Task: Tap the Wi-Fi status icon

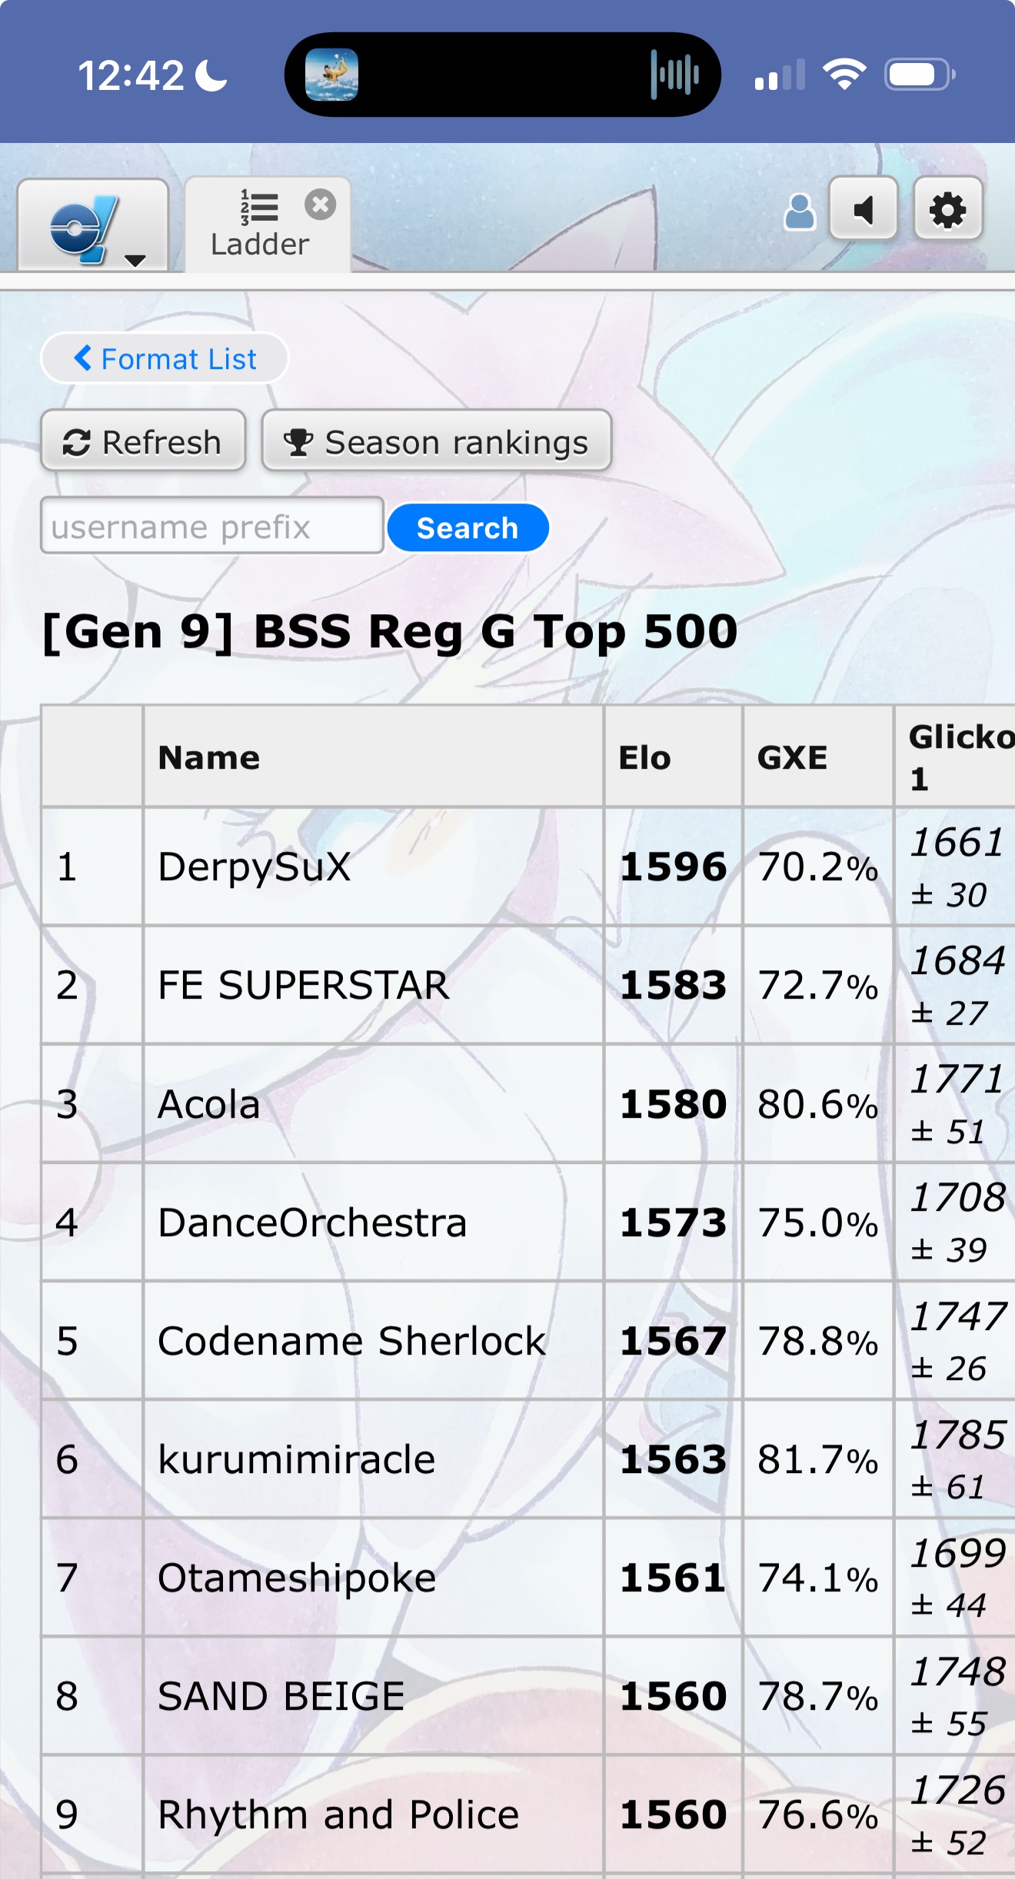Action: [x=844, y=75]
